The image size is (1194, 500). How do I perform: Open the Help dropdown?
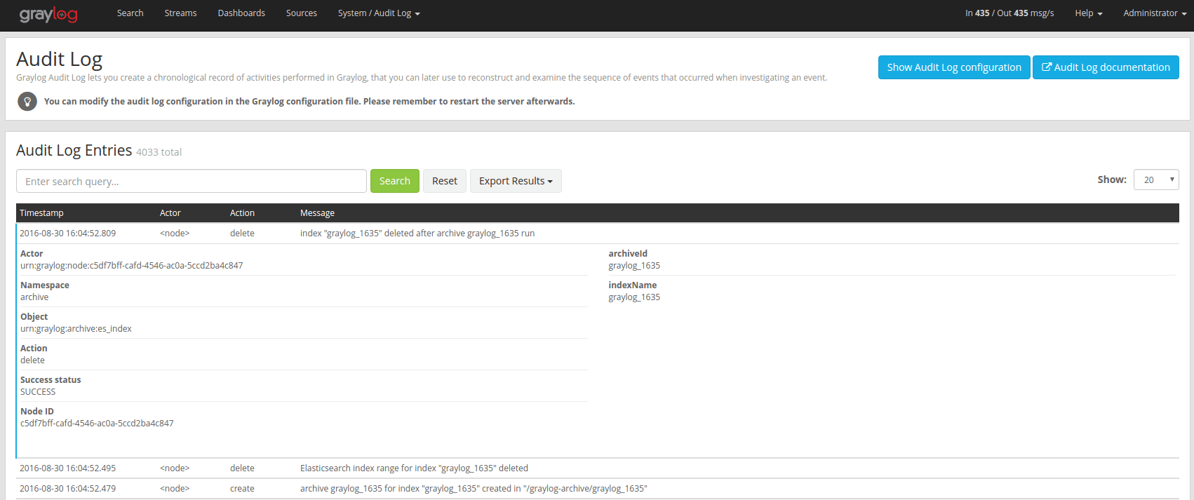click(1089, 13)
